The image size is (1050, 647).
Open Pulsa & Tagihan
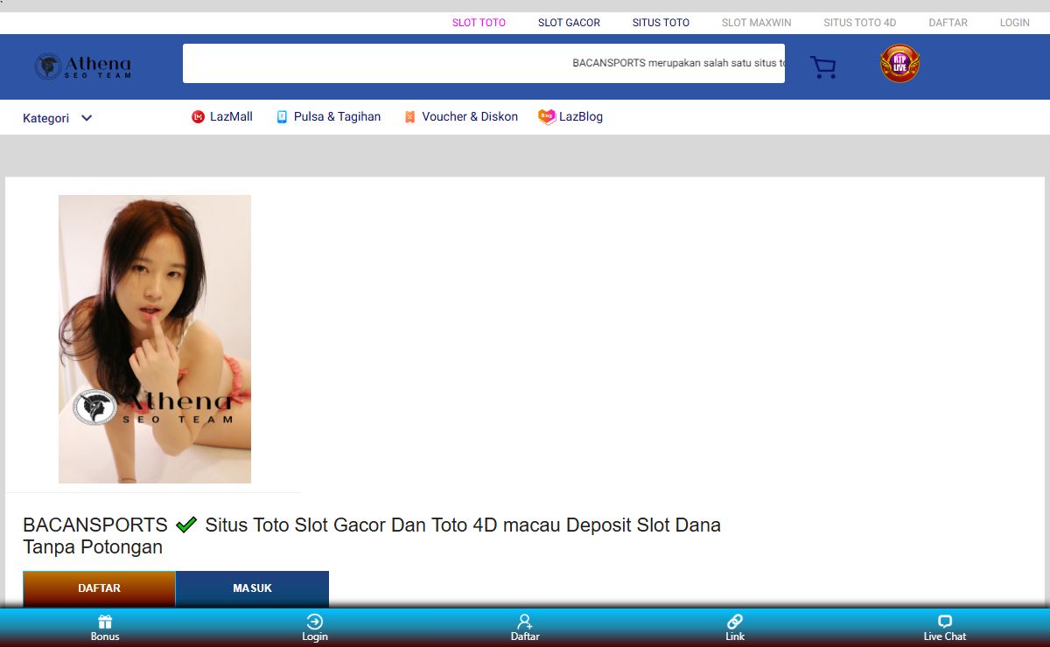point(328,116)
